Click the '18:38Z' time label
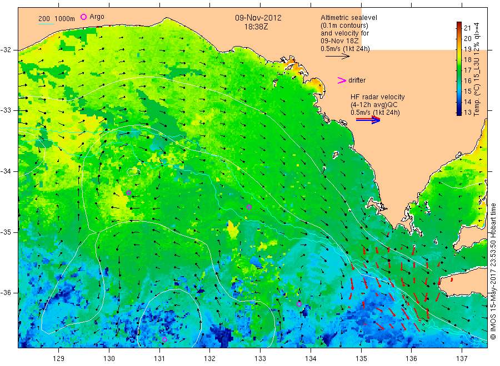 [x=256, y=27]
